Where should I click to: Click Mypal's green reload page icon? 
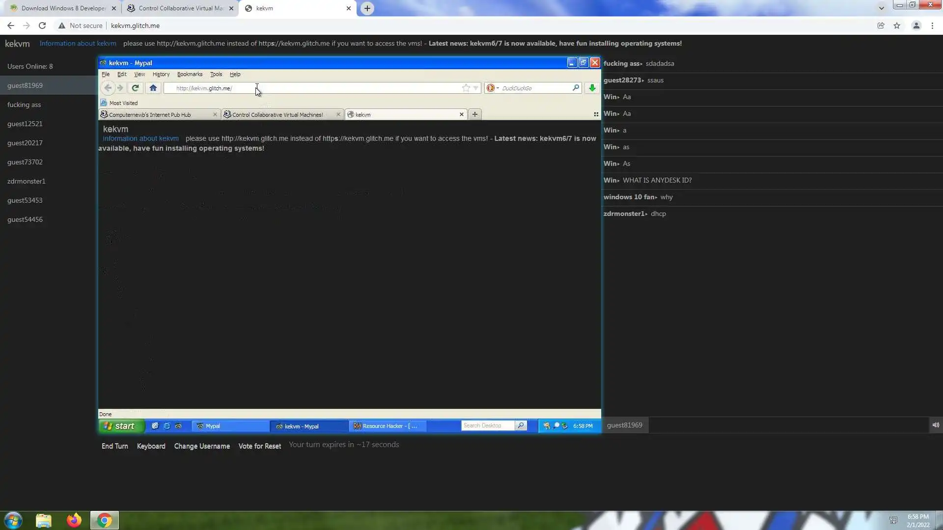[135, 88]
